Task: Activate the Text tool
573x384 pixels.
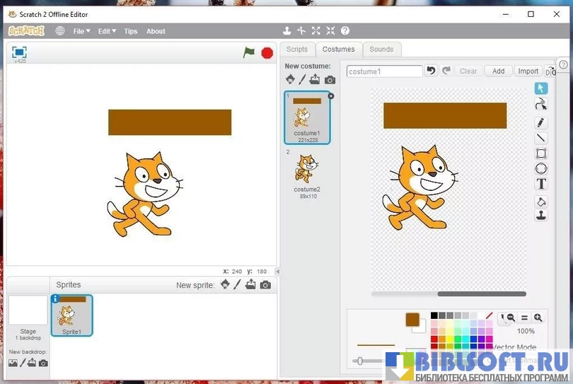Action: pyautogui.click(x=541, y=184)
